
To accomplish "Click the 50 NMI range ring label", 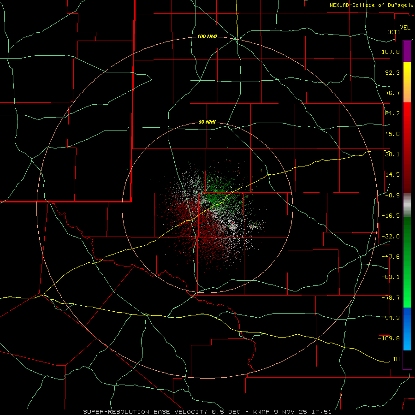I will click(x=207, y=122).
